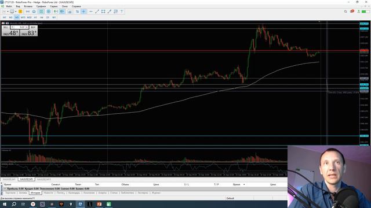371x208 pixels.
Task: Sort history by Символ column header
Action: click(x=56, y=184)
